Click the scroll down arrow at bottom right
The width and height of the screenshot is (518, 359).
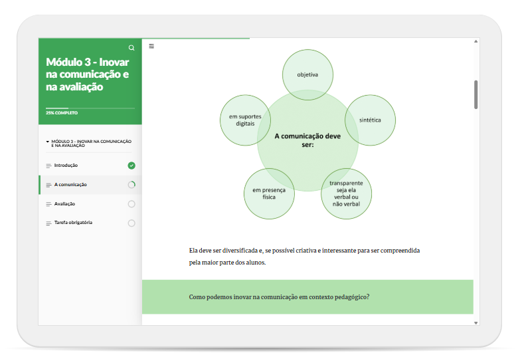click(x=475, y=322)
